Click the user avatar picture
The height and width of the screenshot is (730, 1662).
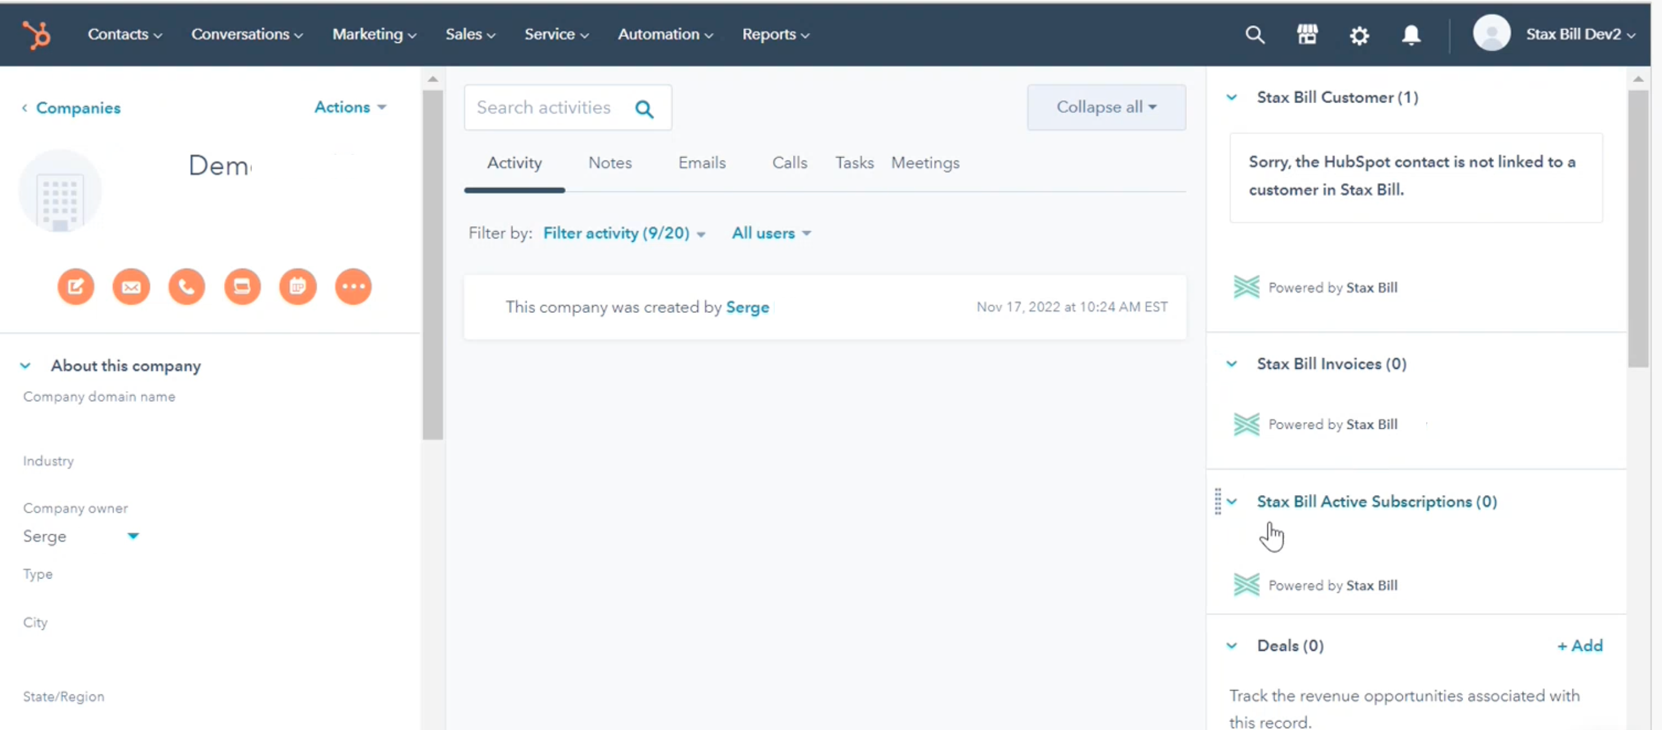pos(1491,33)
